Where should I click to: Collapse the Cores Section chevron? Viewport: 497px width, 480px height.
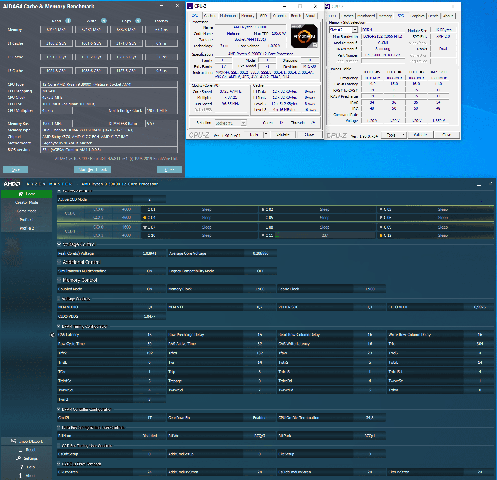(x=59, y=191)
